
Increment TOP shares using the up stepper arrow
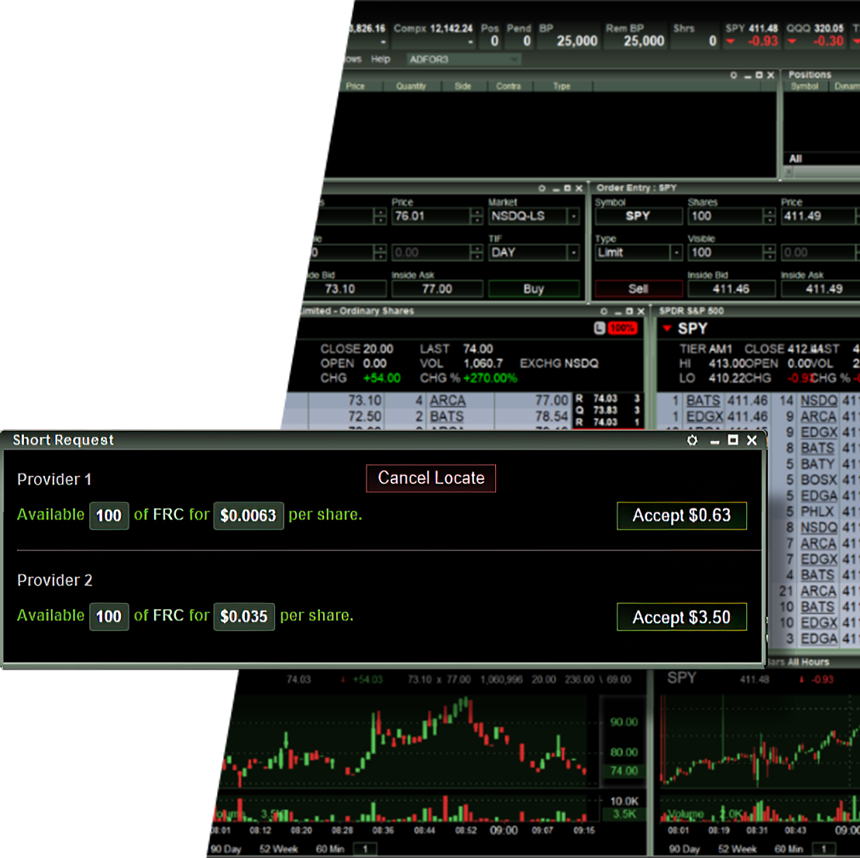pos(380,212)
